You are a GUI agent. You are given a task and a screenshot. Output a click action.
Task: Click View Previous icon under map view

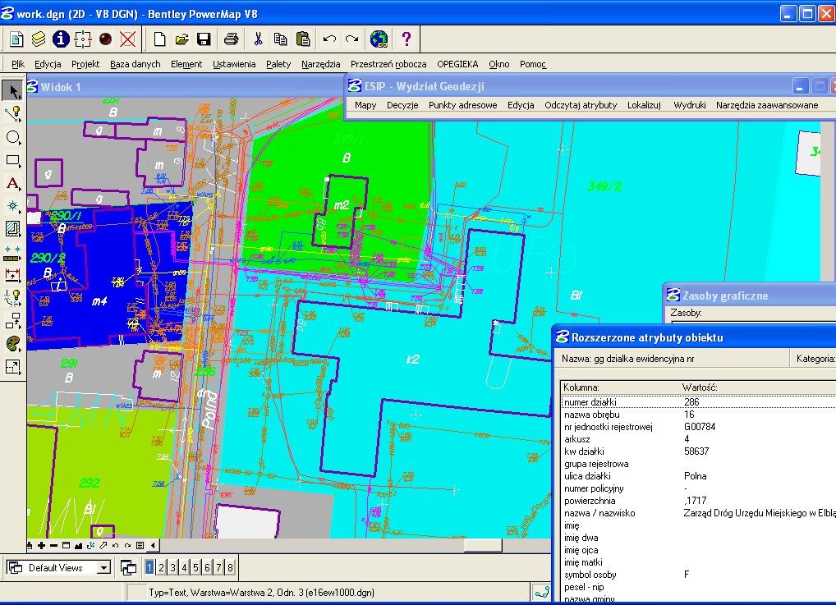coord(115,545)
